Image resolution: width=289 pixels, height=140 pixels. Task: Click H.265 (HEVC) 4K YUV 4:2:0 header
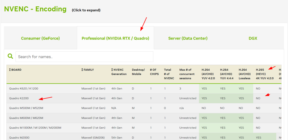[x=265, y=74]
